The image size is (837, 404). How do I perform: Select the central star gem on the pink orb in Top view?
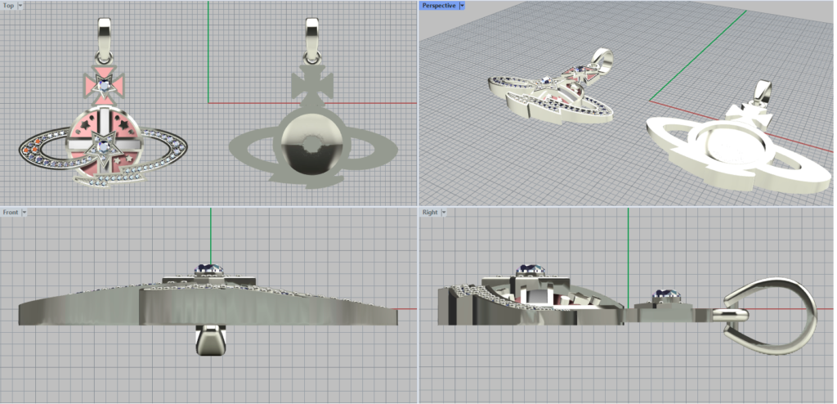pos(102,146)
